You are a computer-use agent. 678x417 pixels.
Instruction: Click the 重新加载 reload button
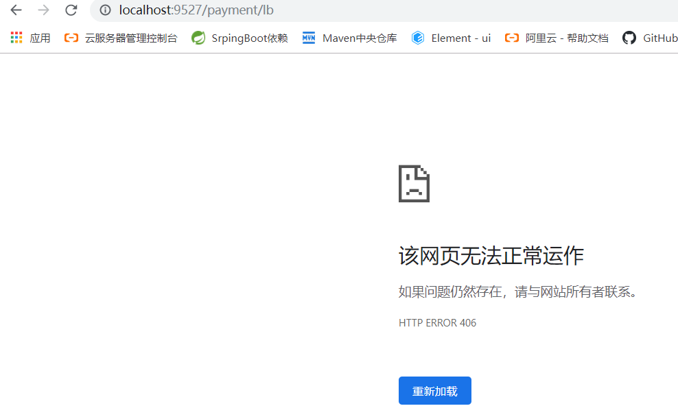tap(434, 390)
